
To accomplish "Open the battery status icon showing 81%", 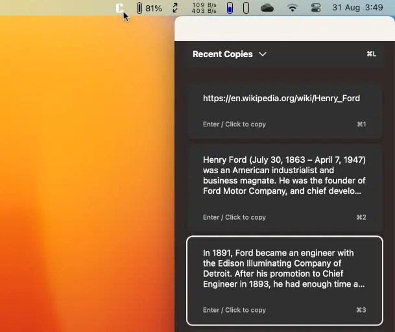I will point(149,8).
